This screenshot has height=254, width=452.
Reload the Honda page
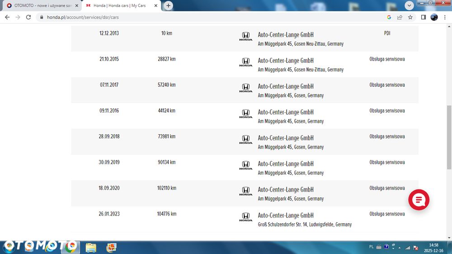(x=28, y=17)
